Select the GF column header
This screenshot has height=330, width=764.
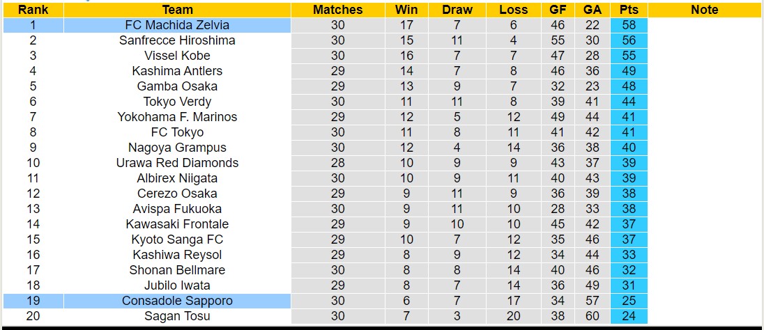pyautogui.click(x=558, y=10)
